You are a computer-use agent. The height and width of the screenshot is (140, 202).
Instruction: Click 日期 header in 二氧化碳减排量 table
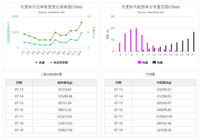(19, 83)
